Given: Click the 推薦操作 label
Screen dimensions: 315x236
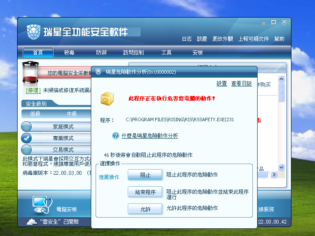Looking at the screenshot, I should [x=109, y=177].
